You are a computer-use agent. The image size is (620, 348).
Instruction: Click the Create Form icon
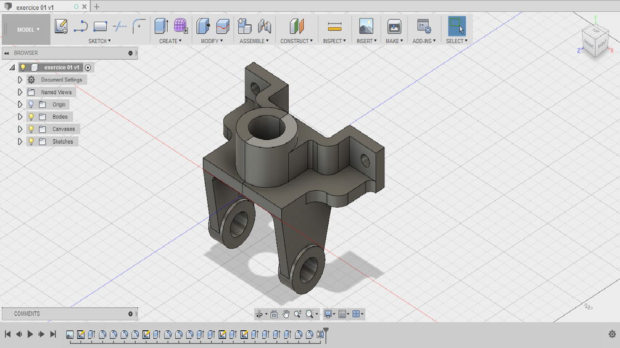pyautogui.click(x=181, y=26)
